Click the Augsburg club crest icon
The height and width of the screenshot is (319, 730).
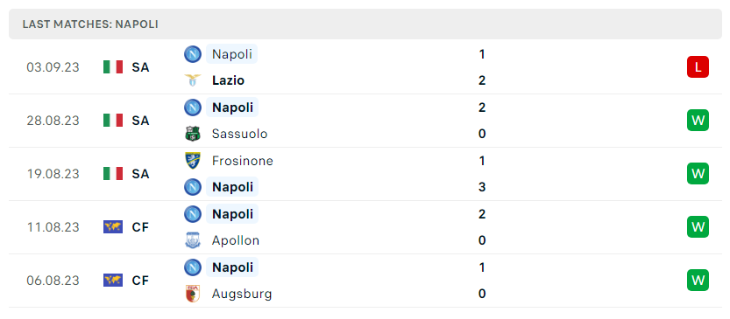coord(192,294)
